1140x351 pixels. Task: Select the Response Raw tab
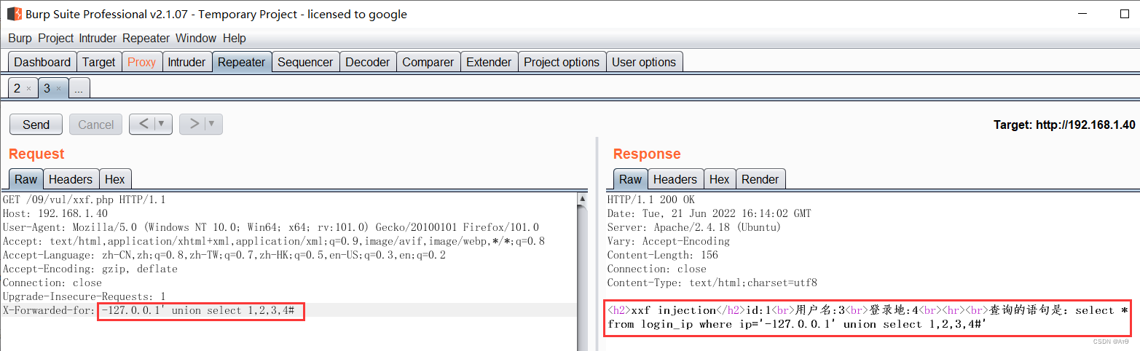631,179
